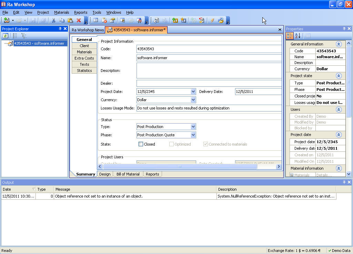Image resolution: width=353 pixels, height=254 pixels.
Task: Click the Dealer input field
Action: (x=209, y=83)
